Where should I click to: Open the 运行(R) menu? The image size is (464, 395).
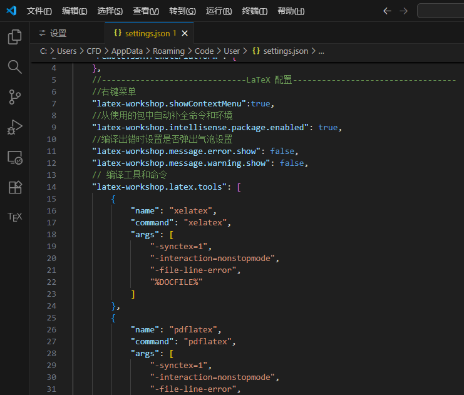(219, 11)
